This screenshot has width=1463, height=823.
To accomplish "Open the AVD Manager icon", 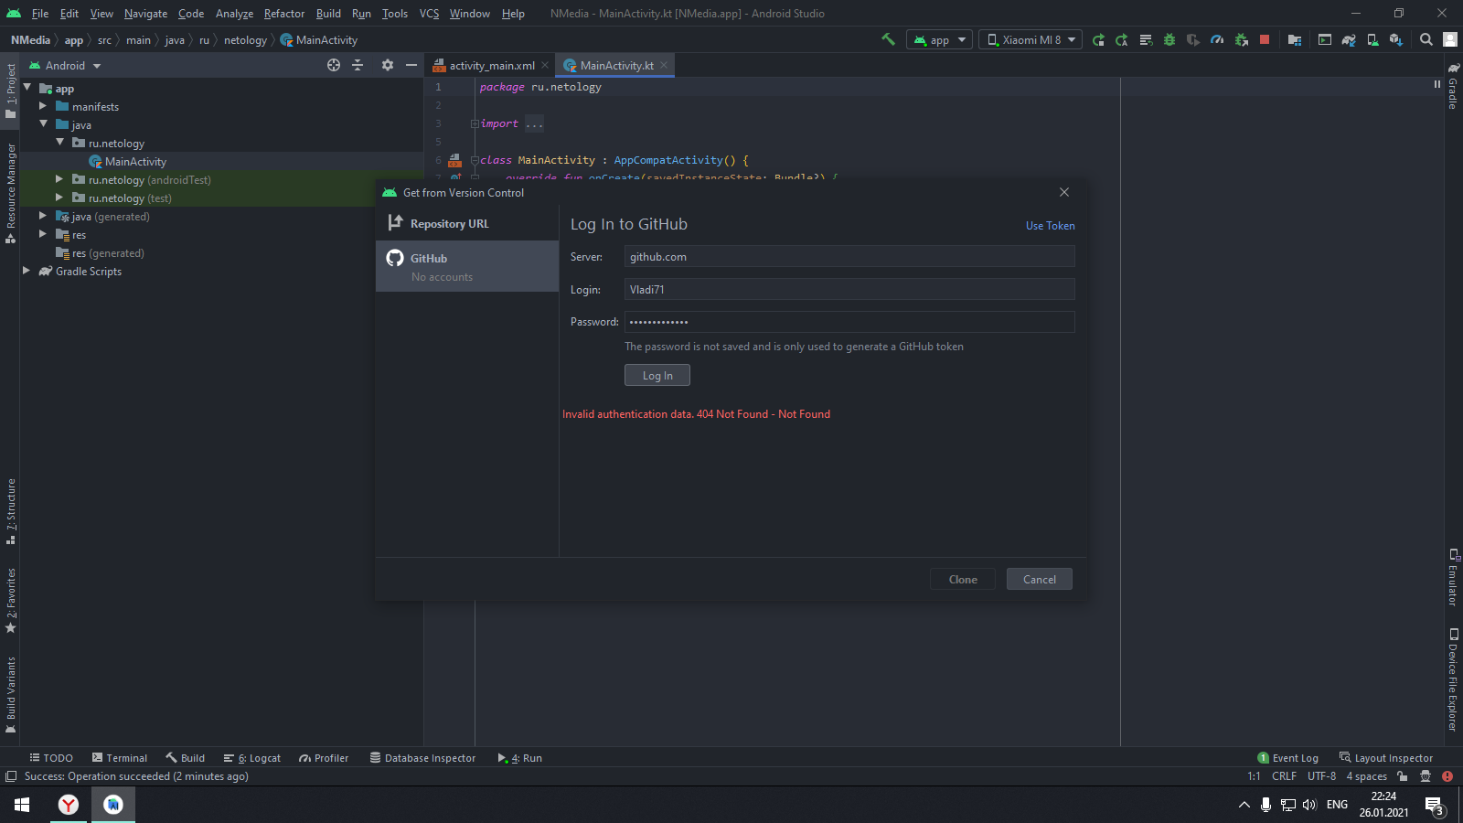I will pos(1372,39).
